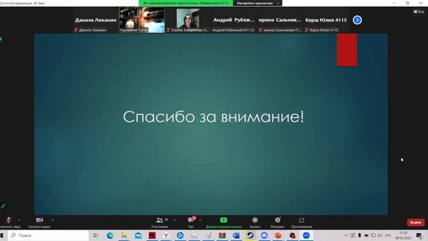Launch Microsoft Edge from taskbar
428x241 pixels.
[x=110, y=235]
